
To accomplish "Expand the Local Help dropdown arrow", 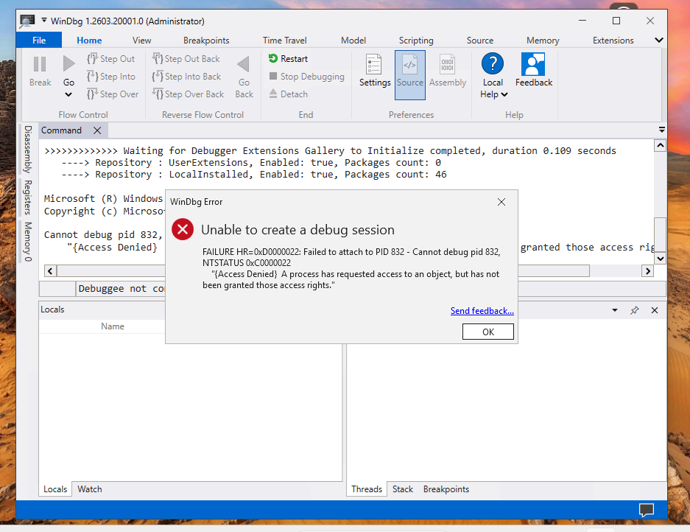I will pyautogui.click(x=504, y=94).
